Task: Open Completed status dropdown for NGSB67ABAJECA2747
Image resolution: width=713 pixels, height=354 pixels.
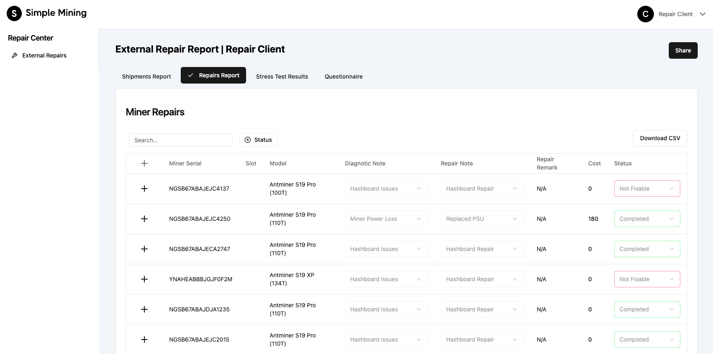Action: coord(647,249)
